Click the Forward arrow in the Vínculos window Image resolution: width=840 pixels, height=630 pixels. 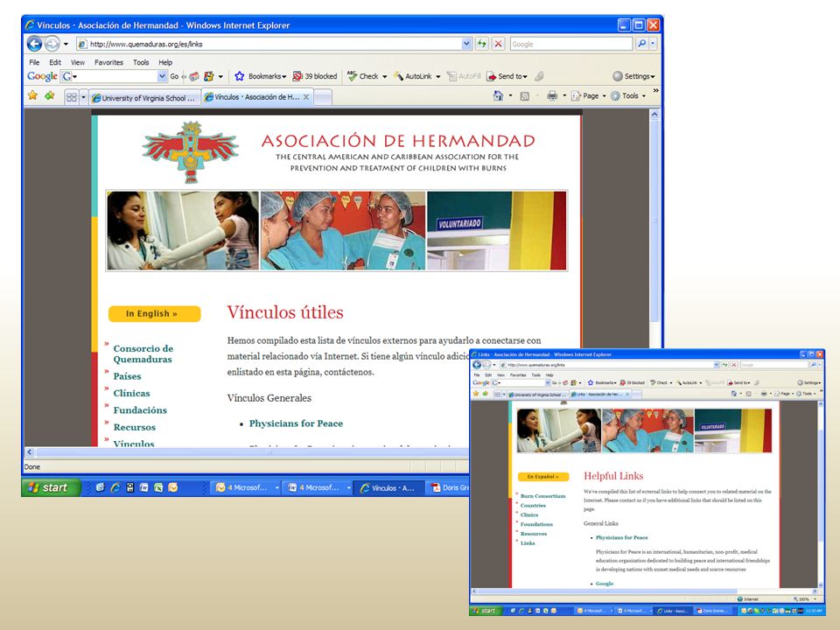[x=52, y=44]
